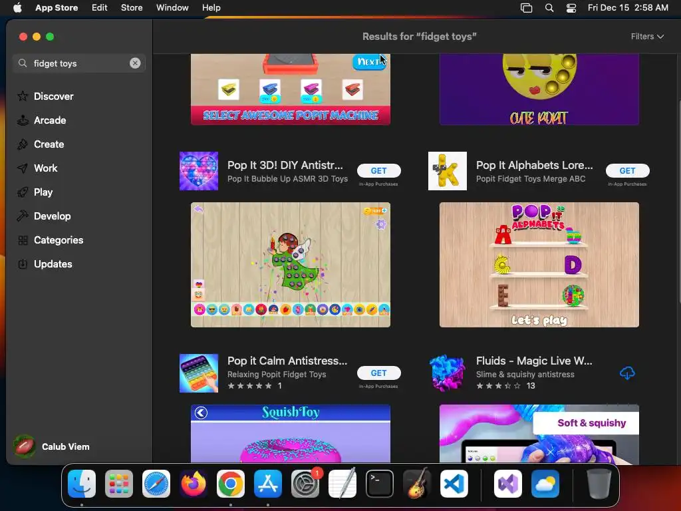
Task: Open the Calub Viem account profile
Action: coord(52,446)
